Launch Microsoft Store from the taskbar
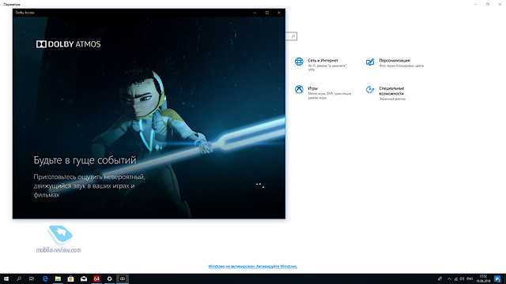506x284 pixels. (70, 278)
